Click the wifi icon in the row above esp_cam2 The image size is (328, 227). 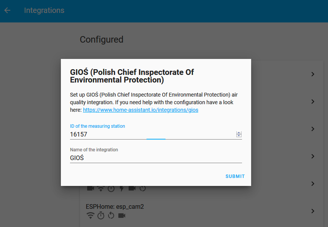pos(101,188)
